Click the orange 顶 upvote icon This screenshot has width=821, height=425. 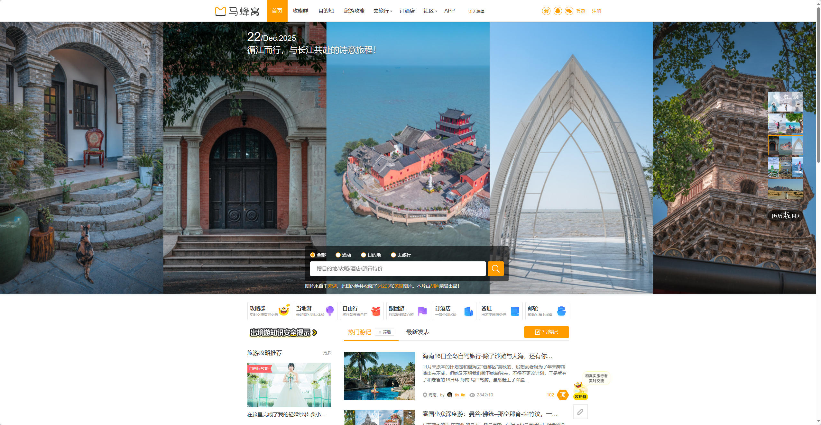pos(563,395)
